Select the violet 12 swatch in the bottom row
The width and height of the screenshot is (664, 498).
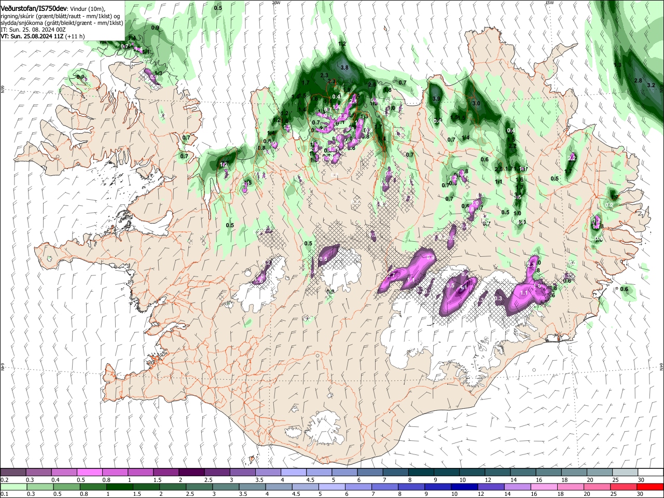click(491, 487)
